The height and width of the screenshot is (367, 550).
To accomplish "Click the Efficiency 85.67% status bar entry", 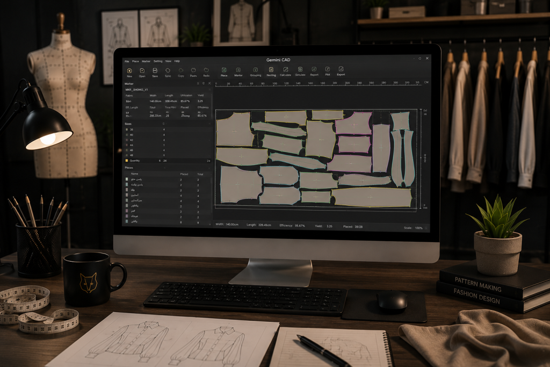I will tap(292, 225).
